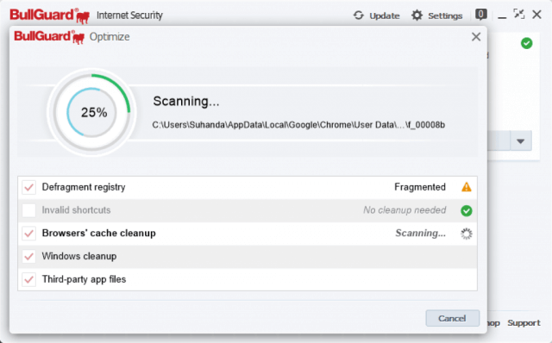Check the Invalid shortcuts checkbox
Viewport: 552px width, 343px height.
(28, 210)
